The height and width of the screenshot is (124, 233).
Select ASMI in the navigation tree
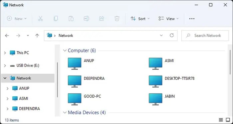tap(20, 98)
